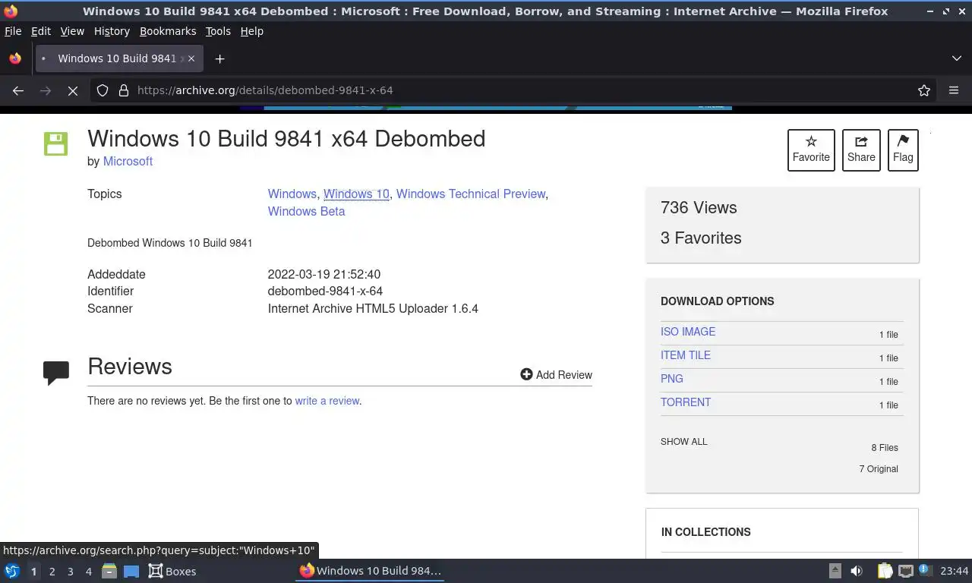
Task: Bookmark this page with star icon
Action: (924, 90)
